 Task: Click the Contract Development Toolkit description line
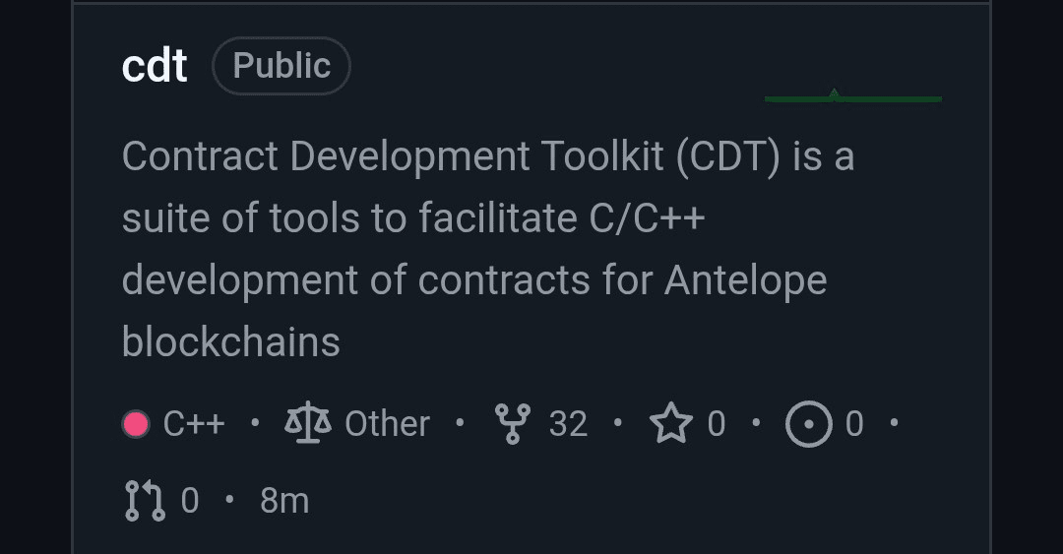[x=488, y=157]
